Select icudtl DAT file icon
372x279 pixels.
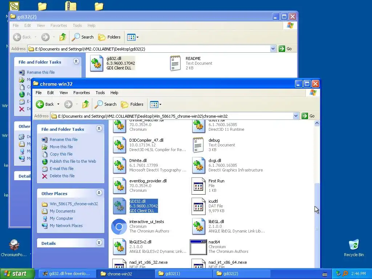click(x=198, y=206)
